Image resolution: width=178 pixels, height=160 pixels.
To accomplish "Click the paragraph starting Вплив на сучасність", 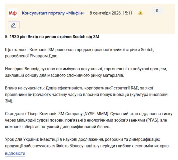I will (86, 94).
